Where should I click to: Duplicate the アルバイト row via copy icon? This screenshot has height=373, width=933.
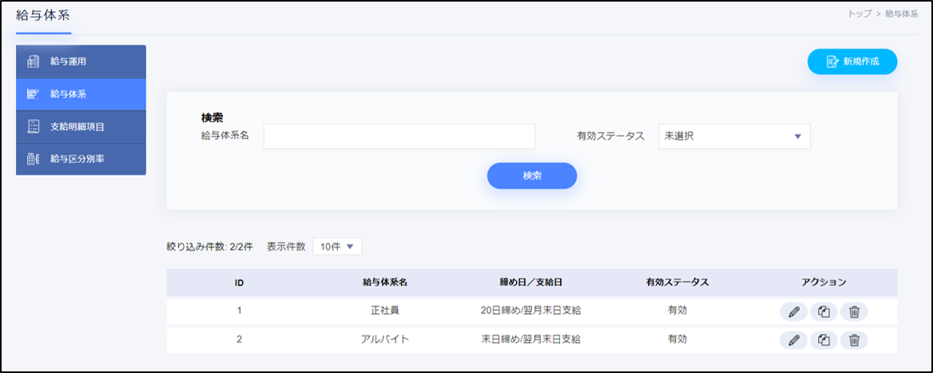[x=824, y=340]
